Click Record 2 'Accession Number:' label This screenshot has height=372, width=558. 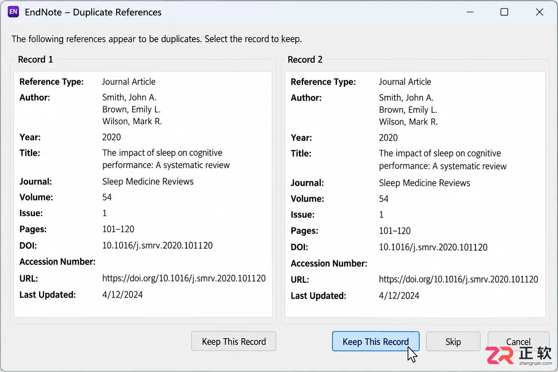coord(329,263)
